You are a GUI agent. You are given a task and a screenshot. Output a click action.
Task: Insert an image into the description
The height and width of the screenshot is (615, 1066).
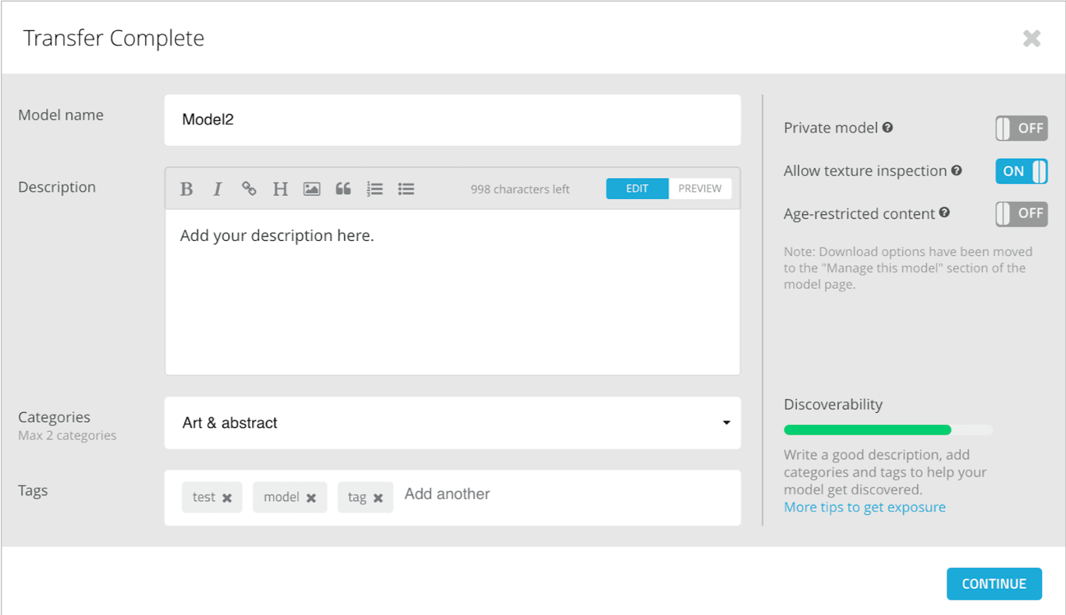[312, 189]
